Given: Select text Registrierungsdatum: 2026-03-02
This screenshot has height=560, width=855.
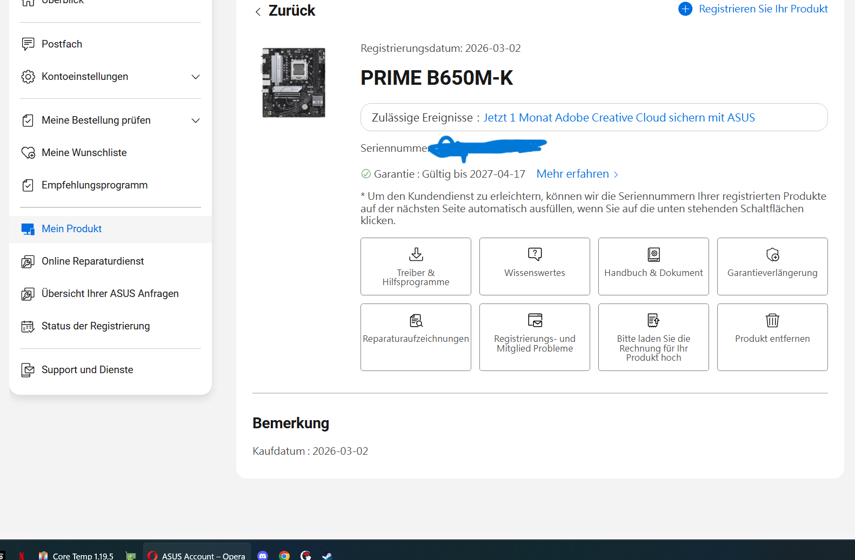Looking at the screenshot, I should [440, 48].
